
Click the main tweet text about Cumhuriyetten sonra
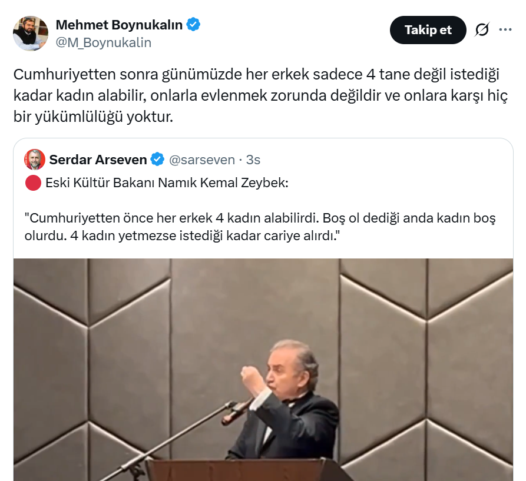click(x=261, y=95)
